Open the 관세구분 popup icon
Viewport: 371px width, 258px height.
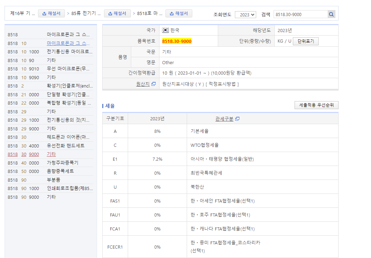click(237, 119)
